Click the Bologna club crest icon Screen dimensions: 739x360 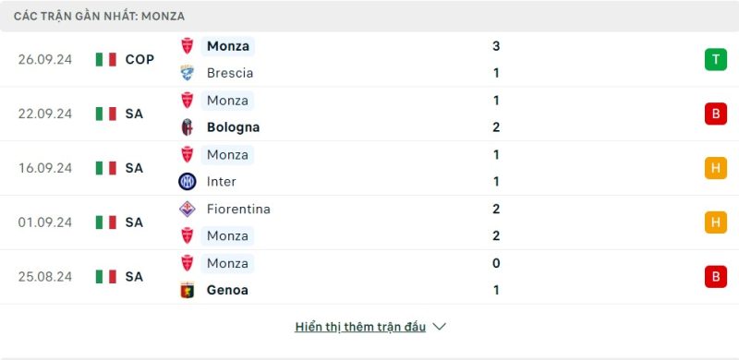point(188,127)
